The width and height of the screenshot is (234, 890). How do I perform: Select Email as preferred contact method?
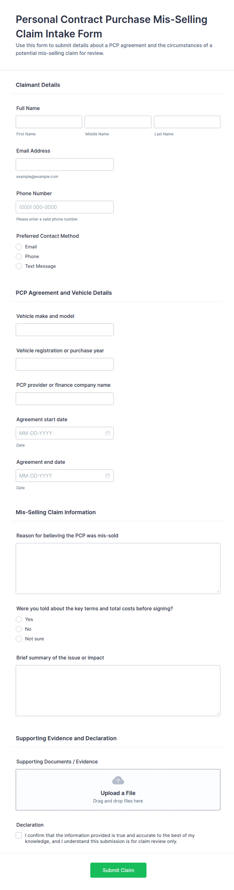click(x=19, y=247)
